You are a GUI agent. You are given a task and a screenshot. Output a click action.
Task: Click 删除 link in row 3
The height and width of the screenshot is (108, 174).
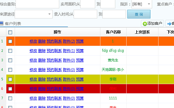pos(42,60)
